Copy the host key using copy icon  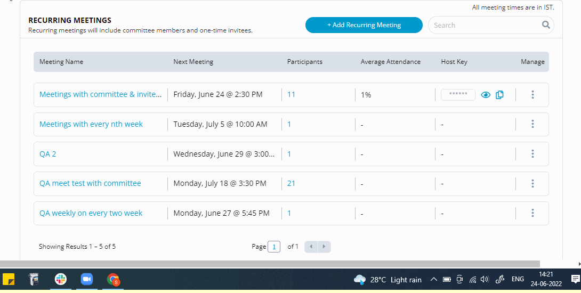[499, 95]
